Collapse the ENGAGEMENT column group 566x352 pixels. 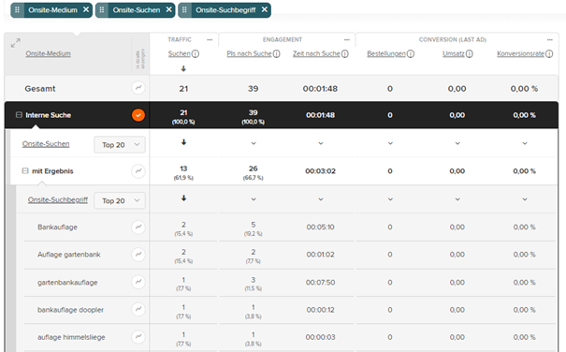tap(346, 39)
